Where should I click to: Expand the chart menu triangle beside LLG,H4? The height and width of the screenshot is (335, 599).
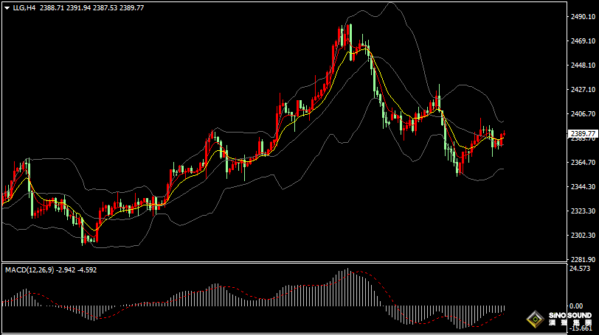pos(7,7)
